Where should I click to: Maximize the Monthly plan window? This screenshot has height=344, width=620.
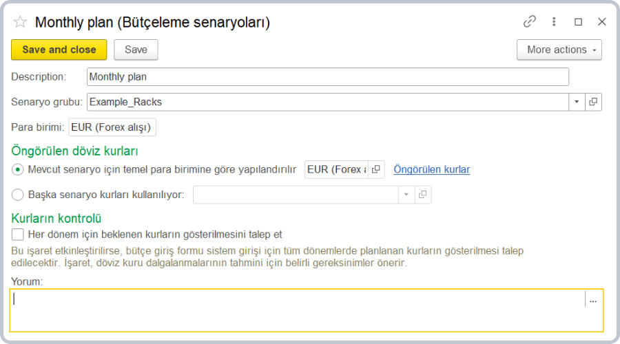tap(578, 22)
